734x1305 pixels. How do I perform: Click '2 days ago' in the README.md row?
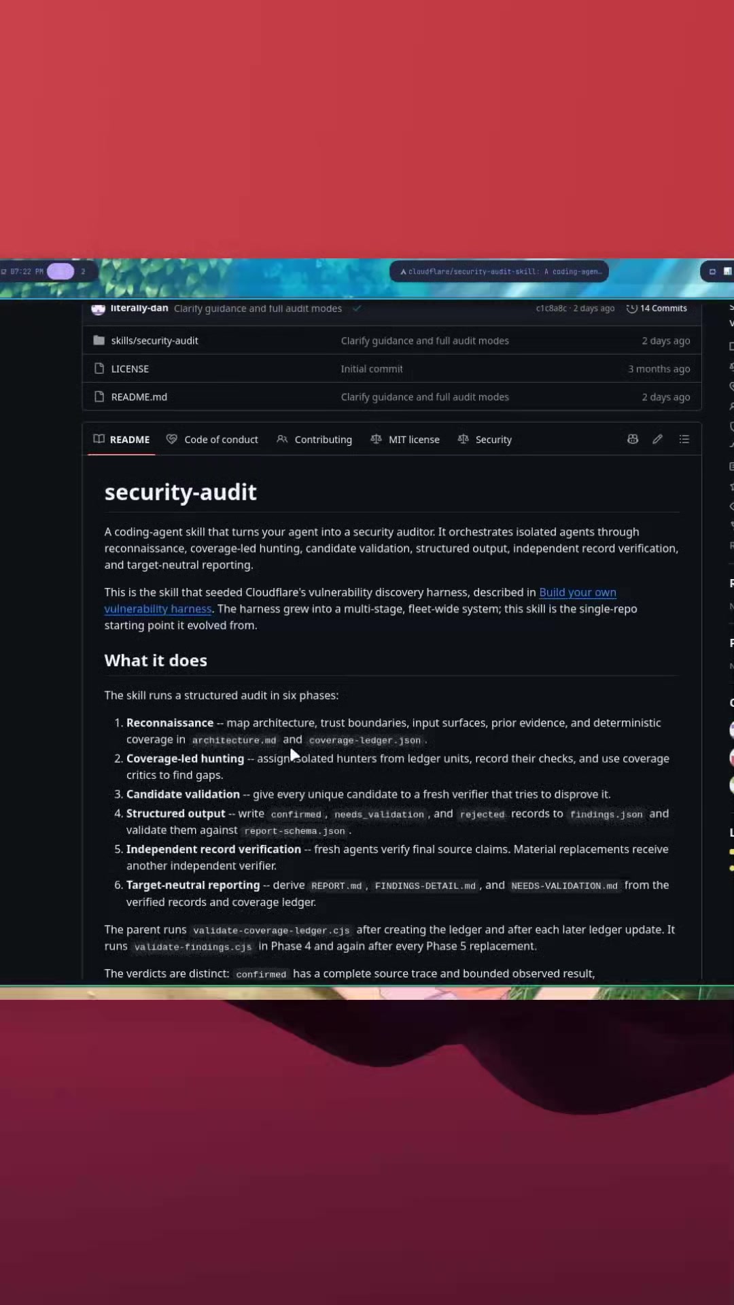pyautogui.click(x=666, y=396)
